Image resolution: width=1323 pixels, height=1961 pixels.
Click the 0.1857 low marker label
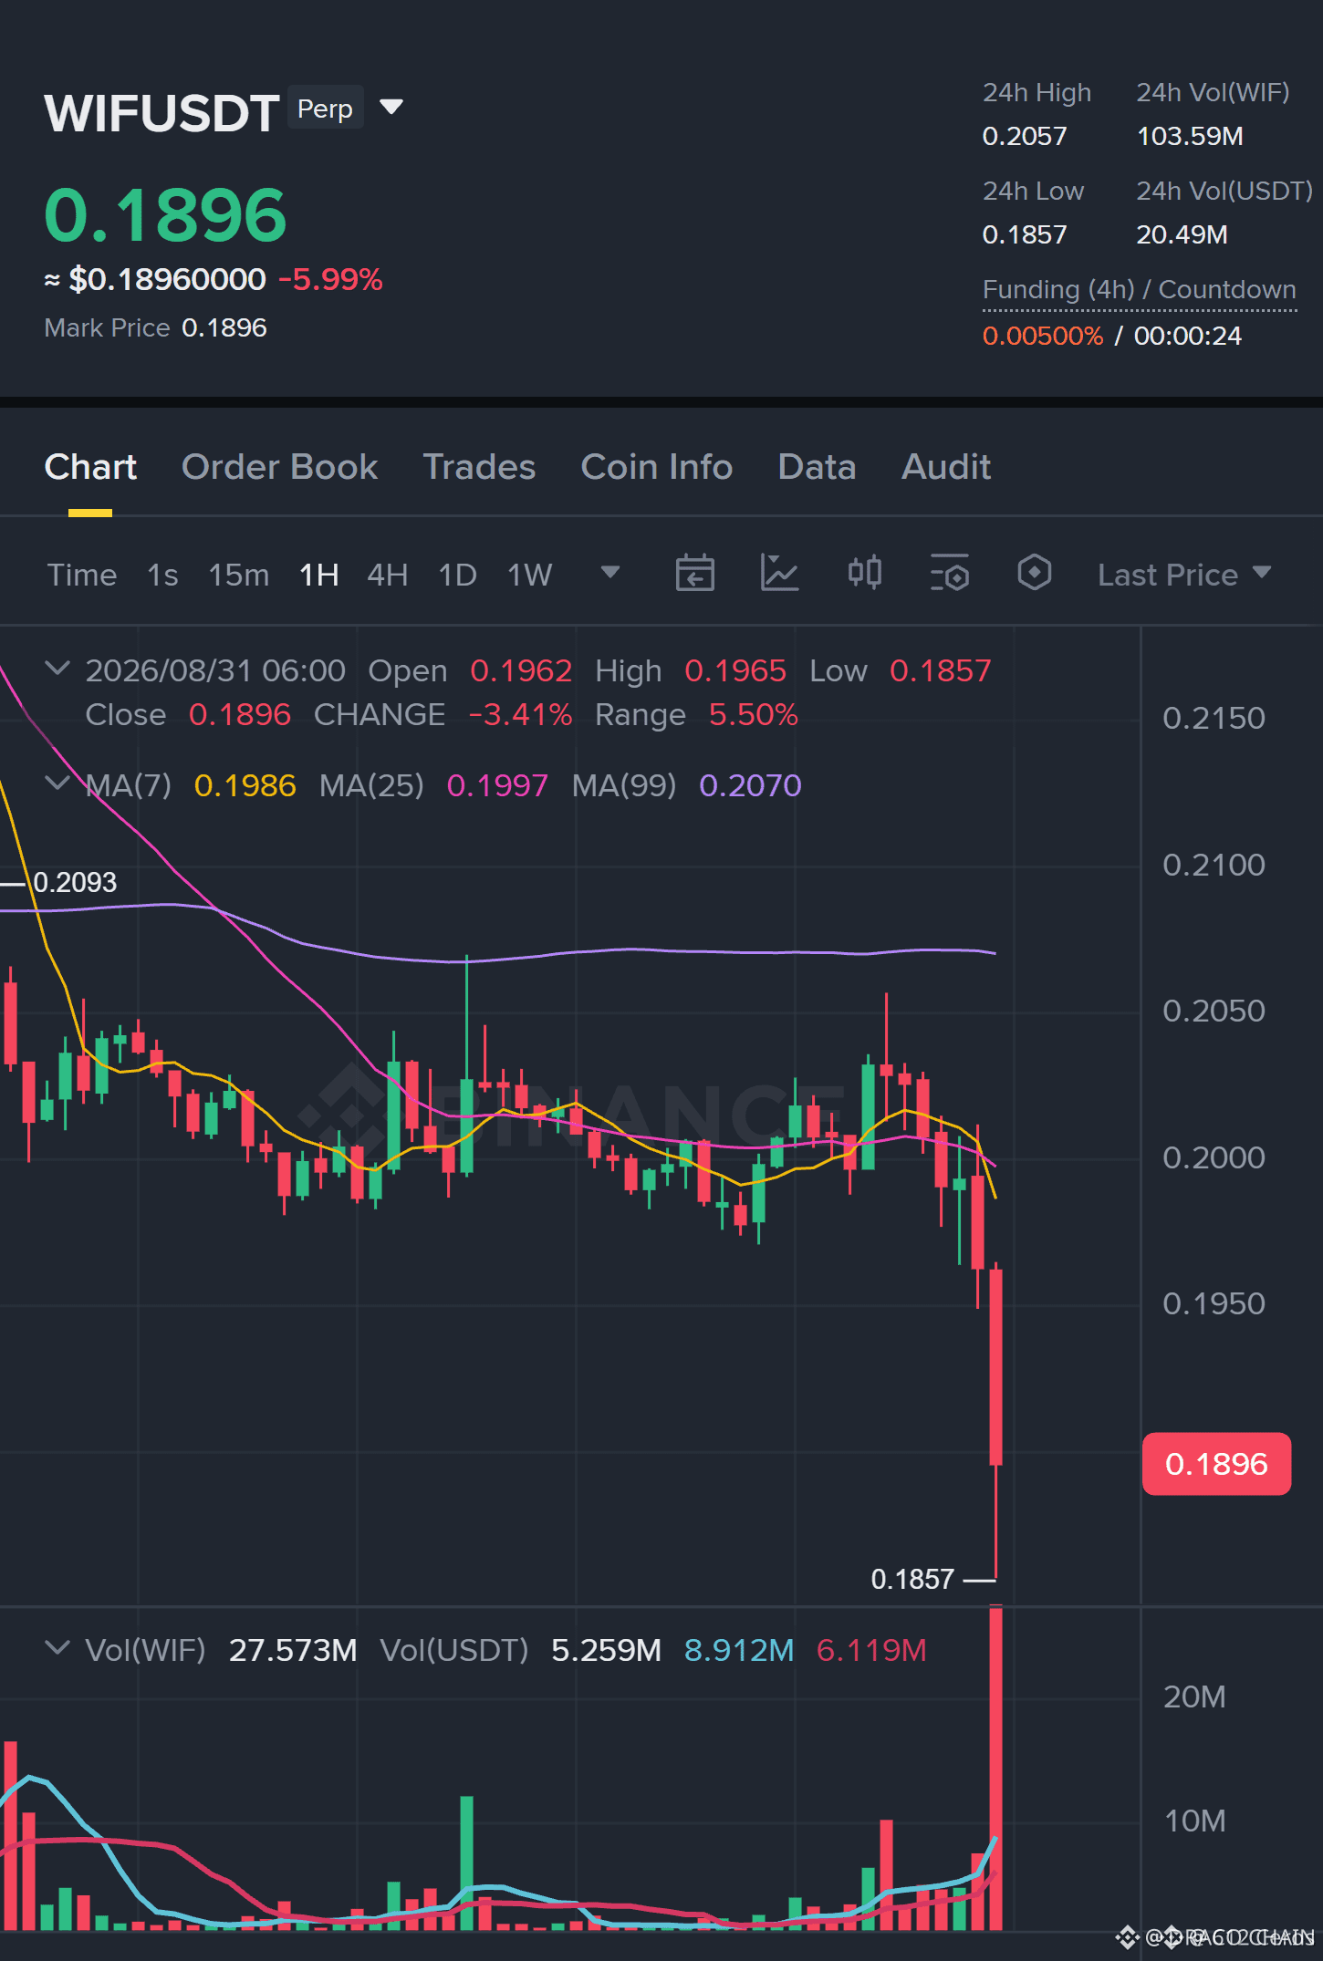(912, 1579)
